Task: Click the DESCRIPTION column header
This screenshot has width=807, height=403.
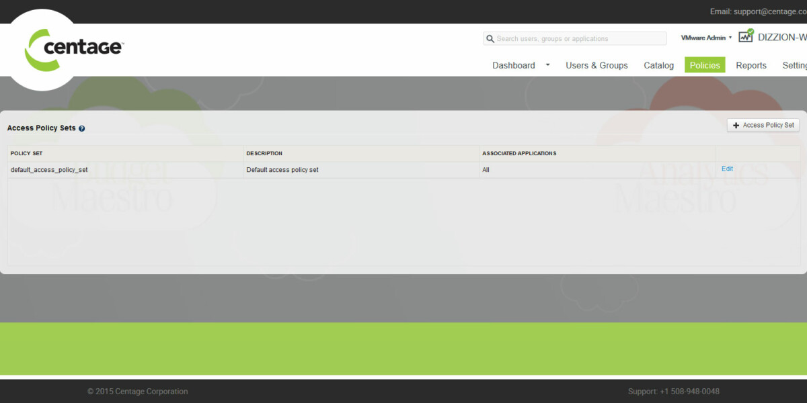Action: (x=264, y=154)
